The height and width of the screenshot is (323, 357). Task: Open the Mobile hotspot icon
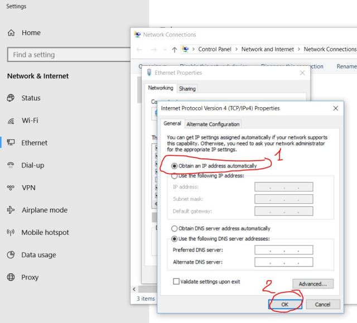pos(11,233)
